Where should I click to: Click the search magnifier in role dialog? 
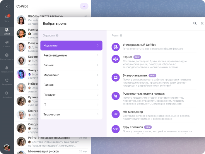pyautogui.click(x=195, y=23)
